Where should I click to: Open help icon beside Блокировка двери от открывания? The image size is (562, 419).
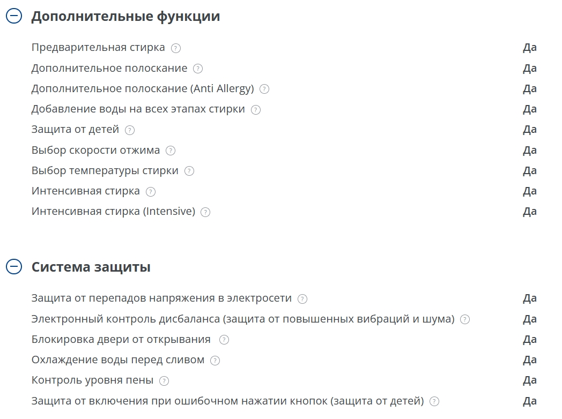[x=224, y=340]
